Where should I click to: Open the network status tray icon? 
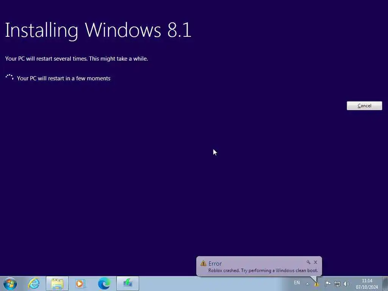[337, 283]
